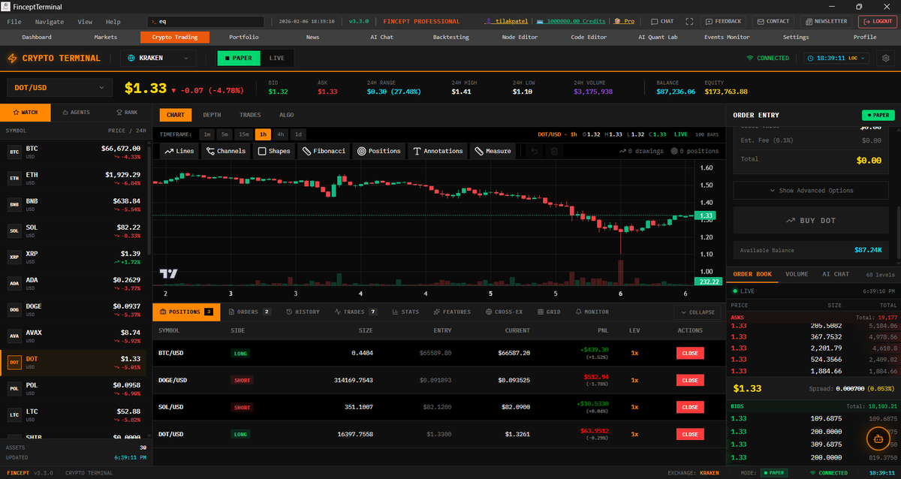Viewport: 901px width, 479px height.
Task: Click the PAPER badge in Order Entry
Action: click(x=878, y=115)
